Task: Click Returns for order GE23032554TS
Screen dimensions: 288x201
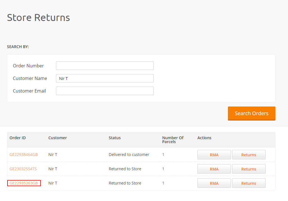Action: [249, 169]
